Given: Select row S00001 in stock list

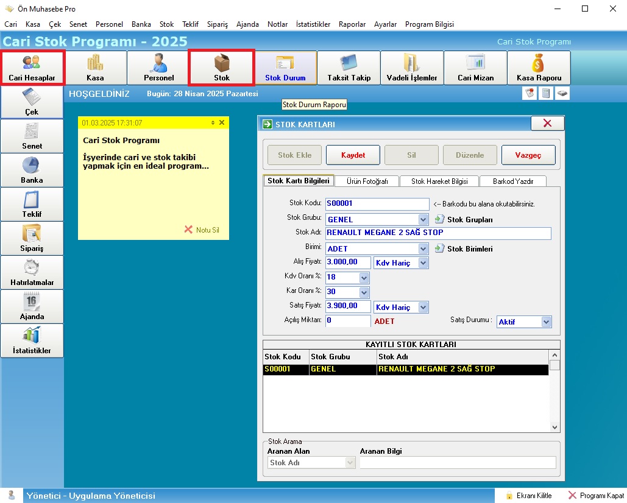Looking at the screenshot, I should click(405, 369).
